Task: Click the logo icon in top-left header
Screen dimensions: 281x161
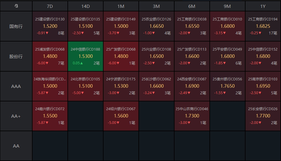Action: [x=16, y=6]
